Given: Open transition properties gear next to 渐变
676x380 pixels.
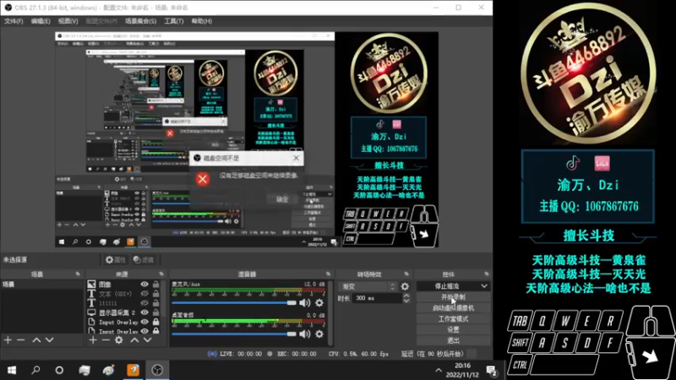Looking at the screenshot, I should tap(405, 286).
